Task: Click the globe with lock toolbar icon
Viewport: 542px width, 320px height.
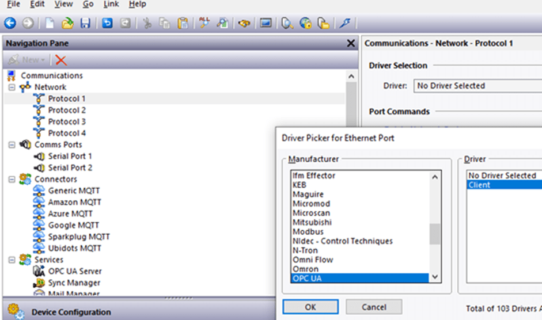Action: click(306, 23)
